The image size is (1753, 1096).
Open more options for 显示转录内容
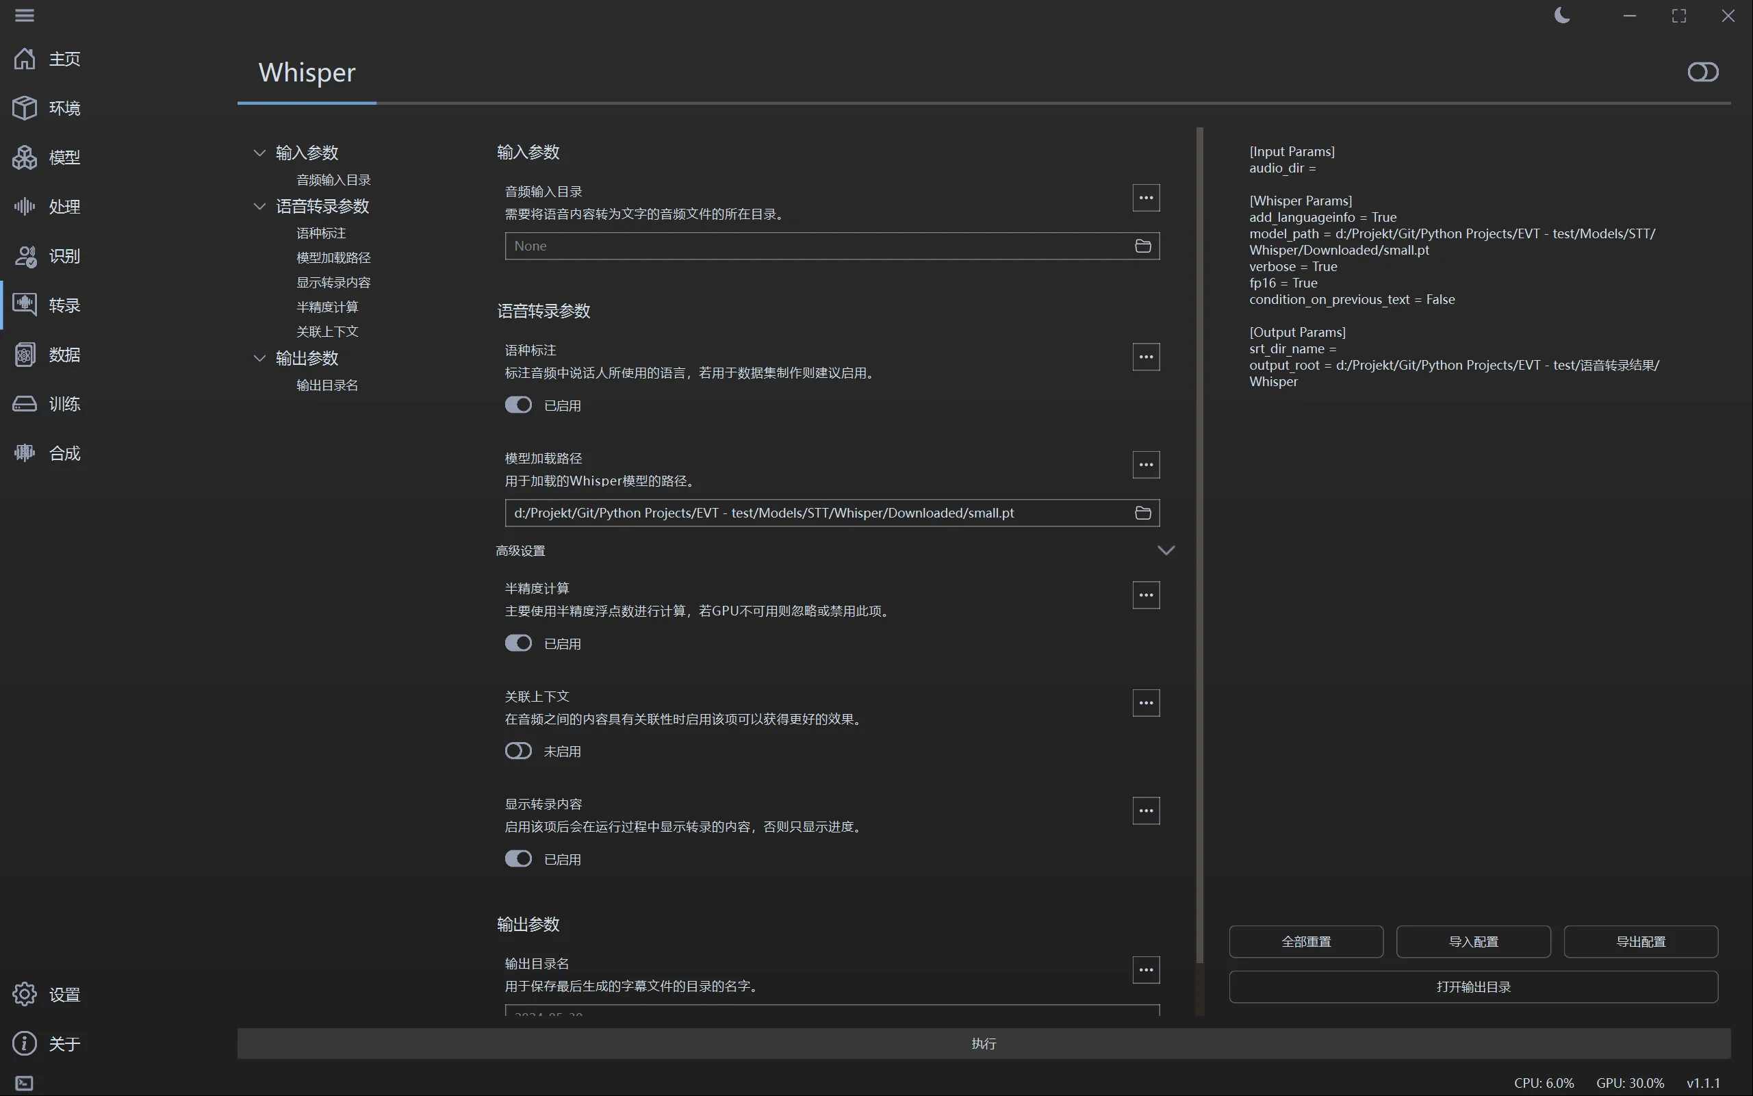(x=1146, y=811)
